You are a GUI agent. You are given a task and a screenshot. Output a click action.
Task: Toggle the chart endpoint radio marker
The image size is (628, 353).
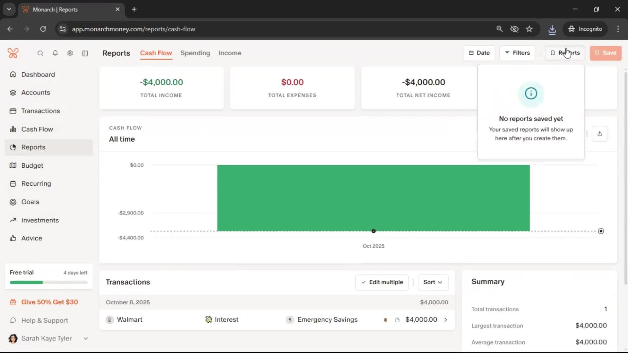click(601, 231)
